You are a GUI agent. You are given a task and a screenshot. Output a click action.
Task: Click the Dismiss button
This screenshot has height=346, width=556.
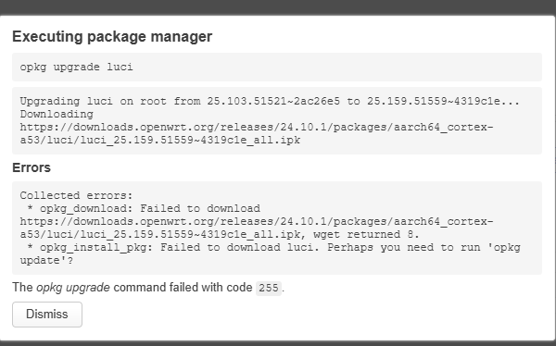(x=47, y=315)
